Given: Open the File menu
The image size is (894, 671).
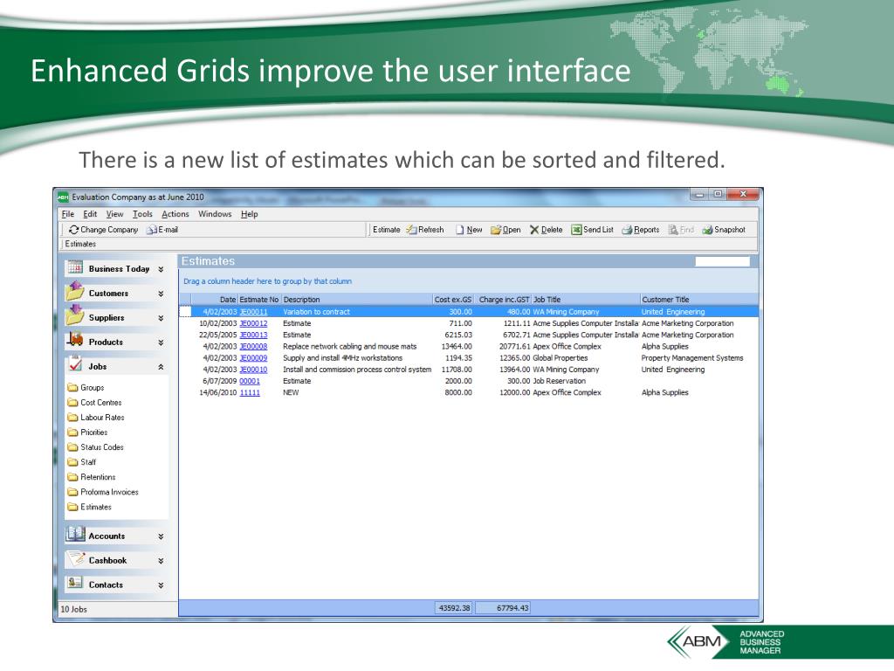Looking at the screenshot, I should [68, 214].
